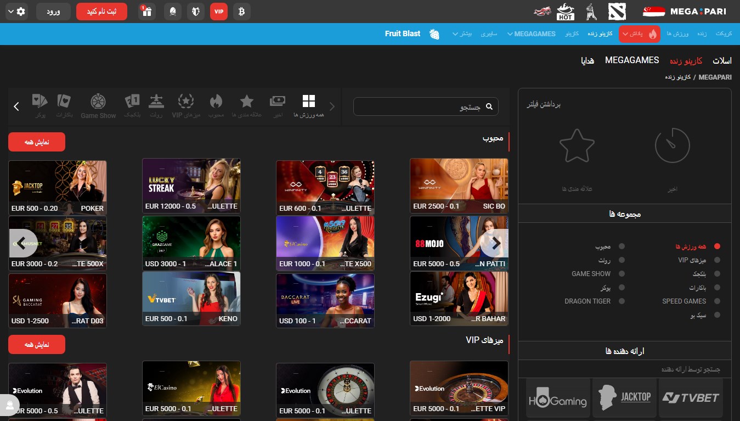Click the strawberry icon beside Fruit Blast

coord(434,34)
